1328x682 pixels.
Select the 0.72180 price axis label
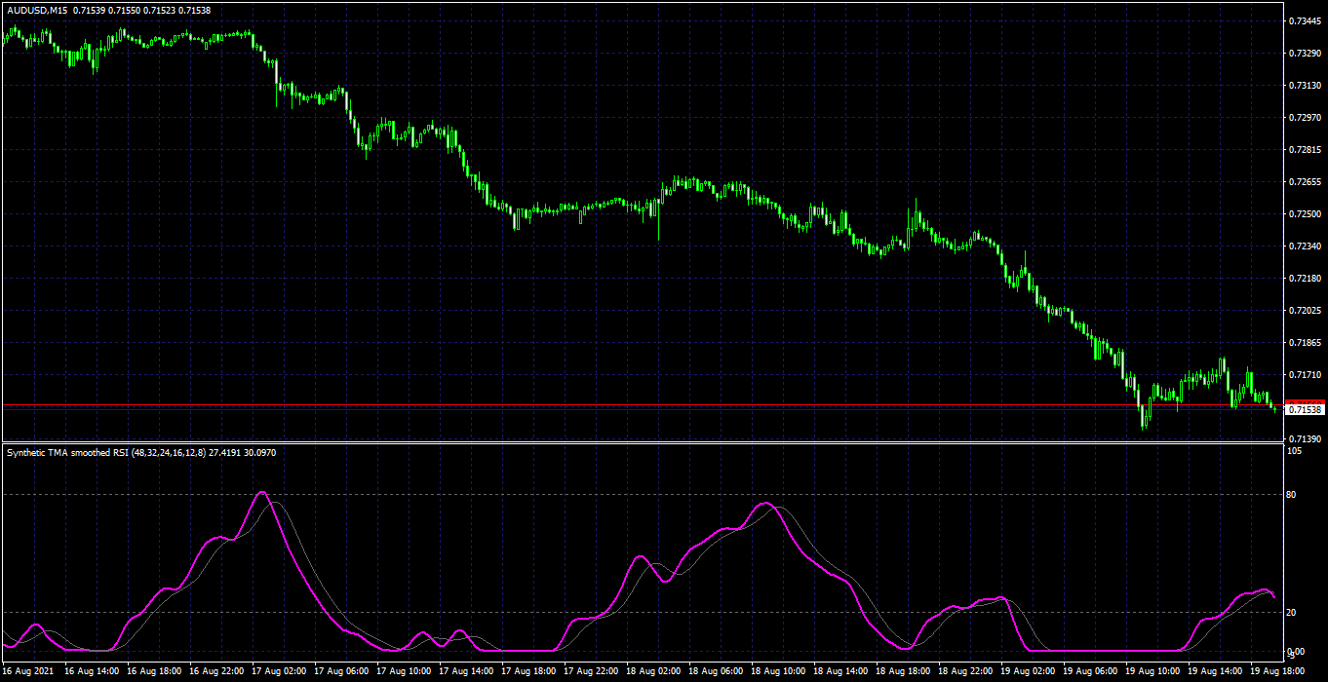tap(1305, 278)
